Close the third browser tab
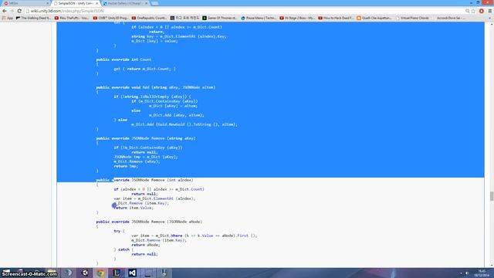494x278 pixels. coord(146,3)
